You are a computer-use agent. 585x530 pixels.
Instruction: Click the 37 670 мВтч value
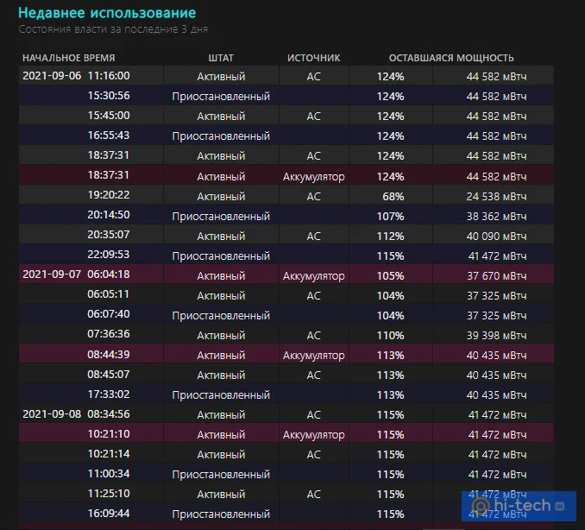tap(496, 275)
